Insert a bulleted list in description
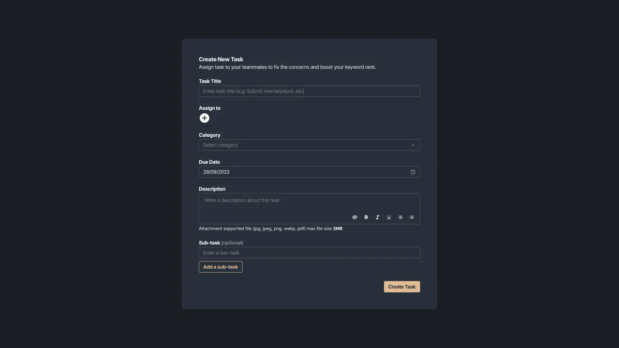This screenshot has width=619, height=348. pos(400,217)
